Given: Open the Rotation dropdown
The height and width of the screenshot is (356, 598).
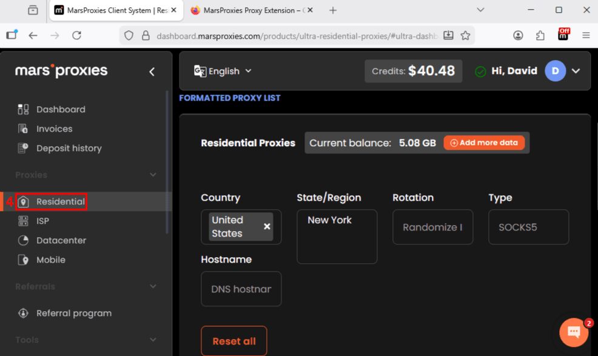Looking at the screenshot, I should tap(433, 227).
